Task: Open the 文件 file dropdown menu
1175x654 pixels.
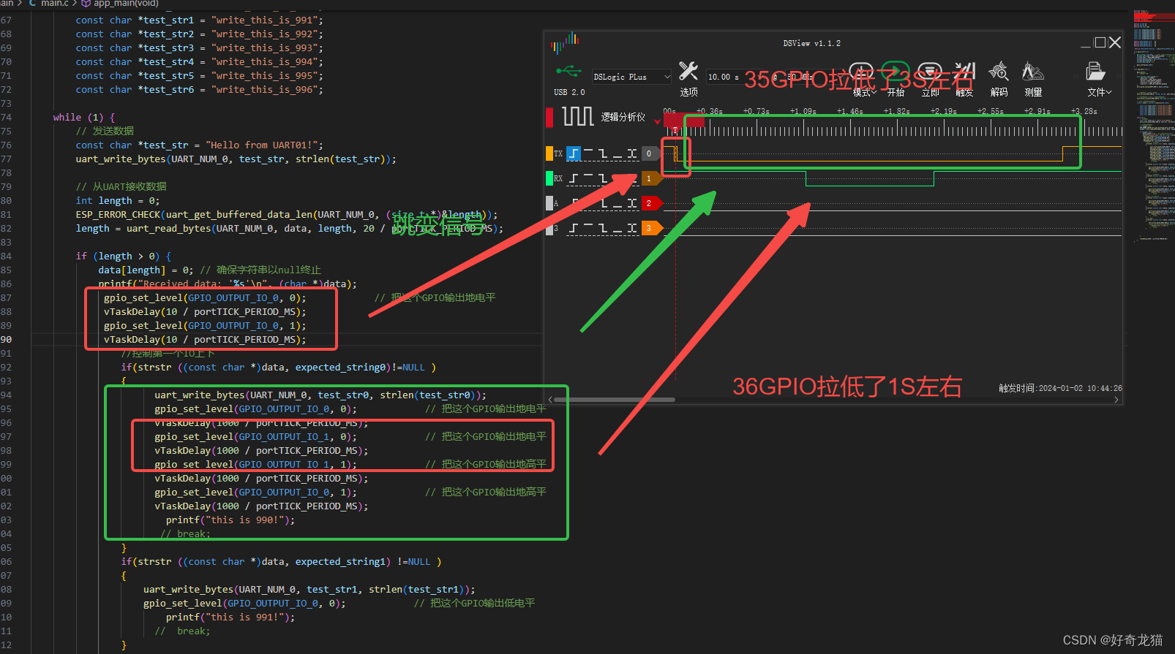Action: coord(1098,79)
